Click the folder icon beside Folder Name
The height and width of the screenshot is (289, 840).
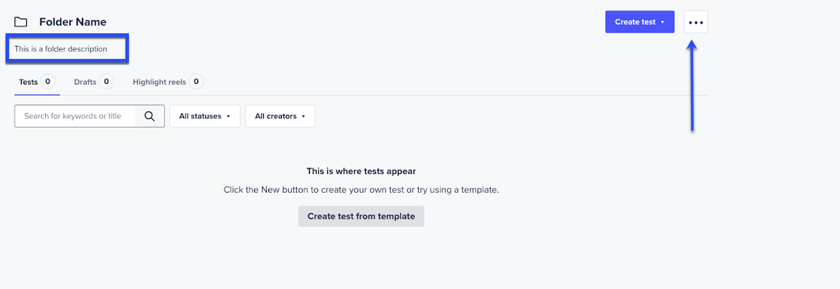tap(21, 22)
